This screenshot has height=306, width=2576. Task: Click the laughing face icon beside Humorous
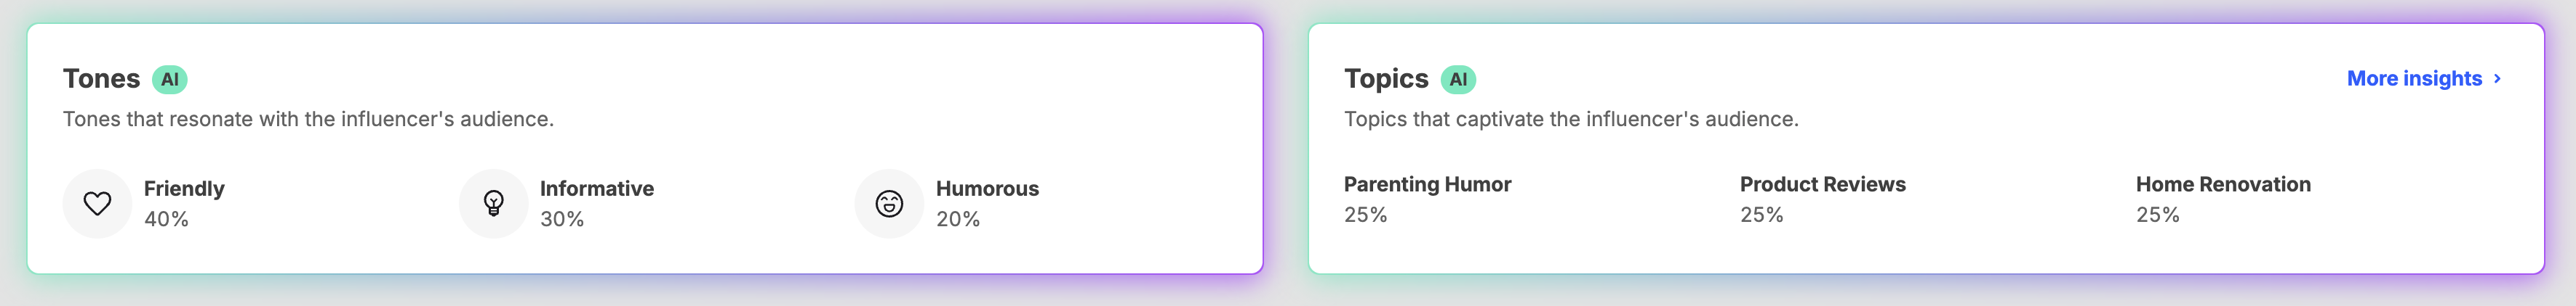click(889, 203)
